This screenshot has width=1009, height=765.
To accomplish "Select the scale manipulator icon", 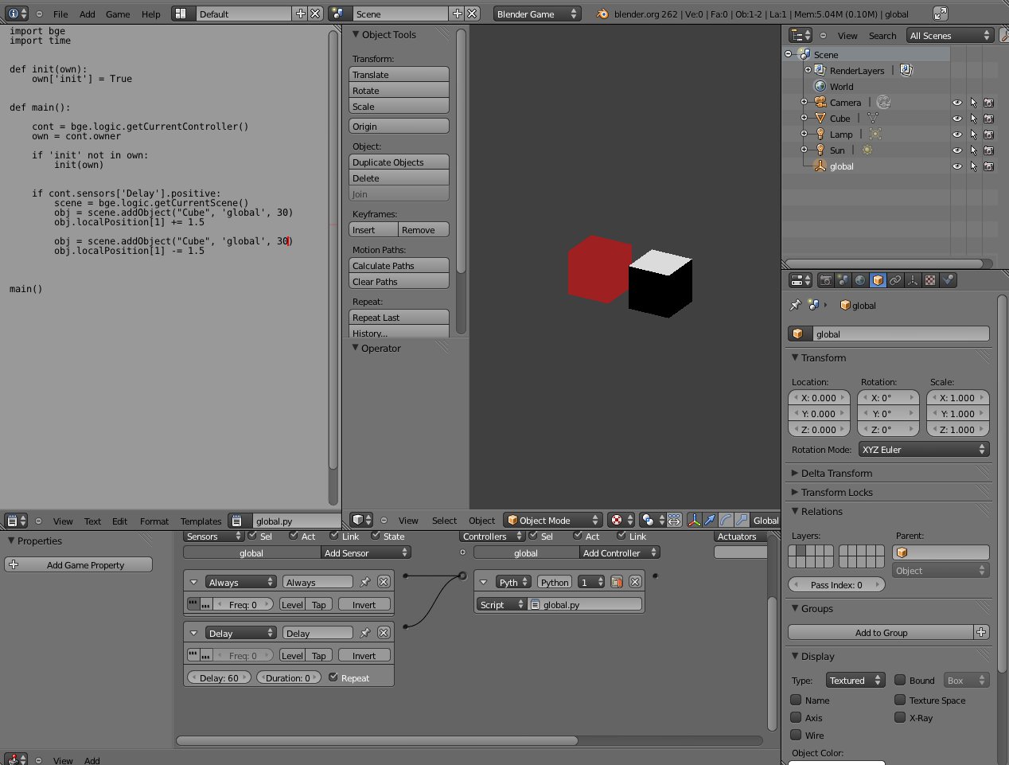I will coord(742,520).
